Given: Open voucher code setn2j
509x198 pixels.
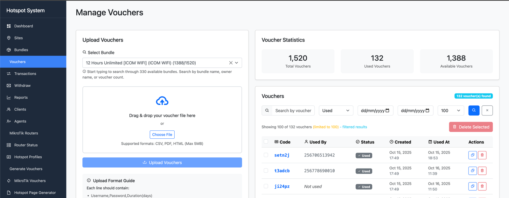Looking at the screenshot, I should [282, 155].
